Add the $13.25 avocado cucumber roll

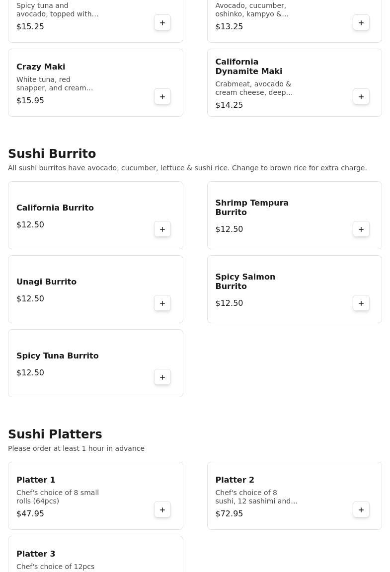361,23
